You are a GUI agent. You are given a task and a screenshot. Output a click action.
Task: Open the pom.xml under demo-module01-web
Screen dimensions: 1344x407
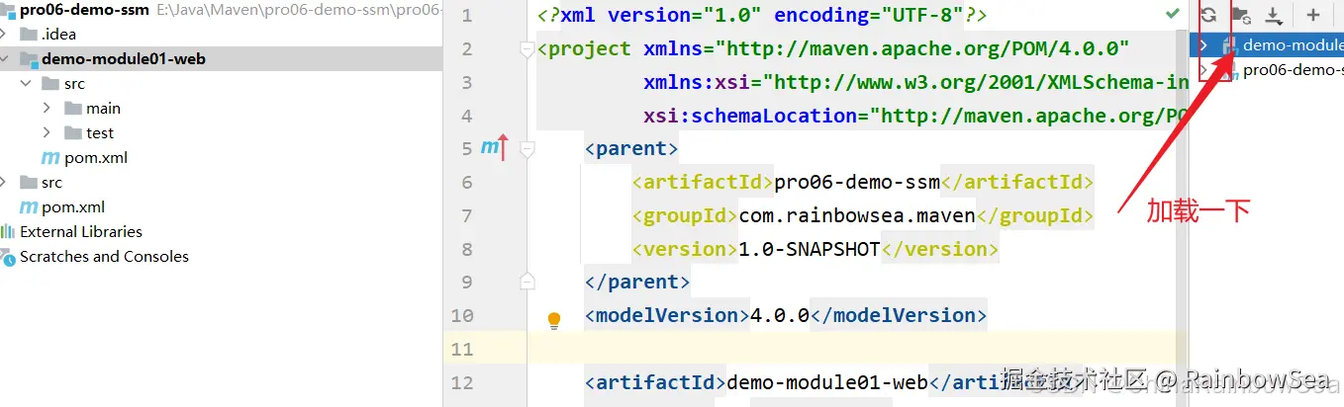pyautogui.click(x=96, y=158)
